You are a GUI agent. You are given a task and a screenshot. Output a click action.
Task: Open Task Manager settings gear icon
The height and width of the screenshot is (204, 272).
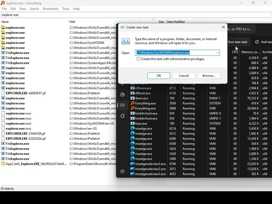(122, 171)
